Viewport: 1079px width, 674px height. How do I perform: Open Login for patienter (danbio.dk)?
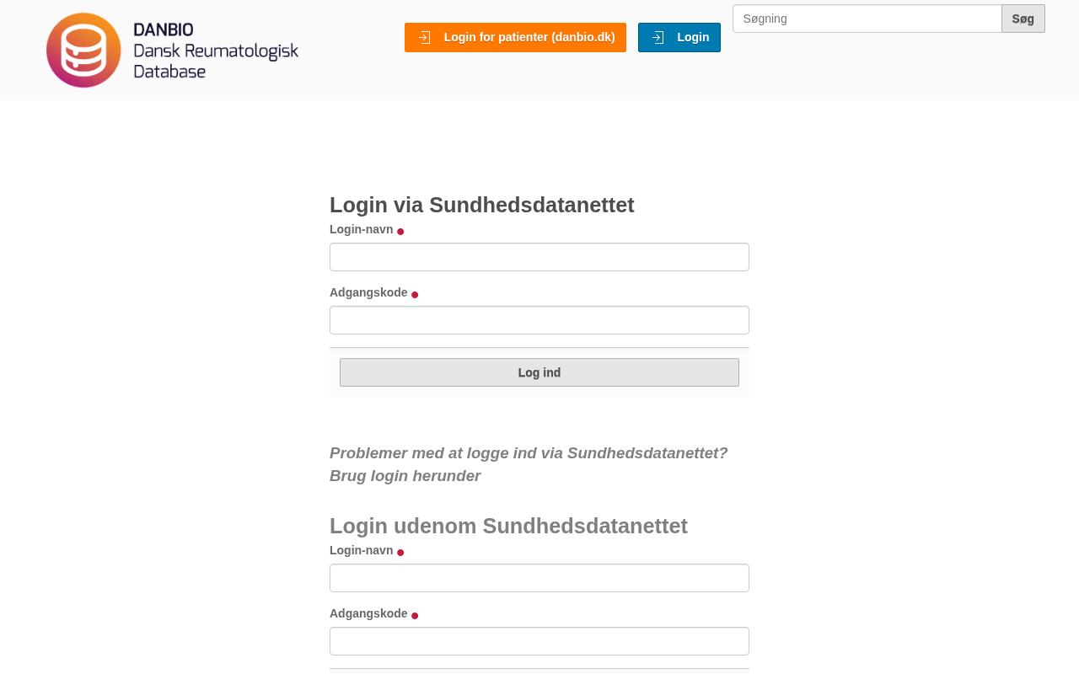tap(529, 37)
